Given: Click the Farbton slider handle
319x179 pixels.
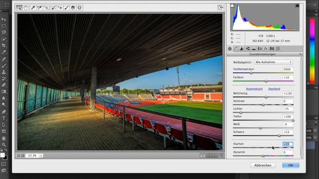Looking at the screenshot, I should (266, 81).
